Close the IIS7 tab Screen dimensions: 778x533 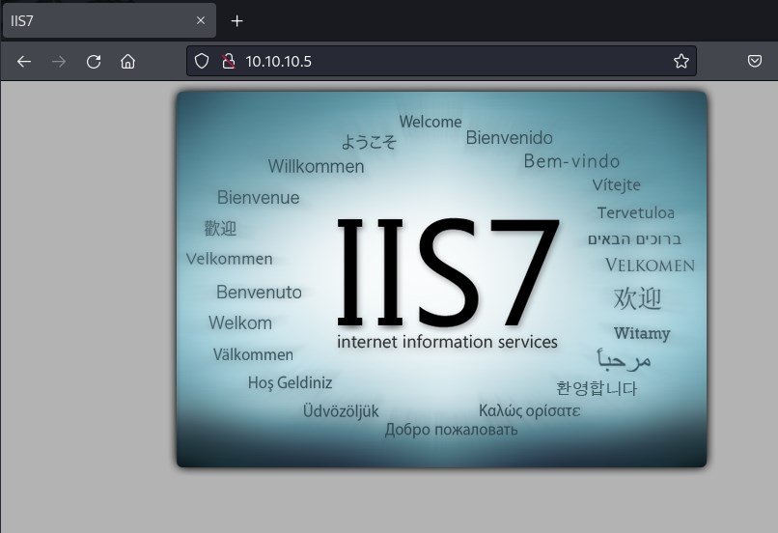(201, 20)
